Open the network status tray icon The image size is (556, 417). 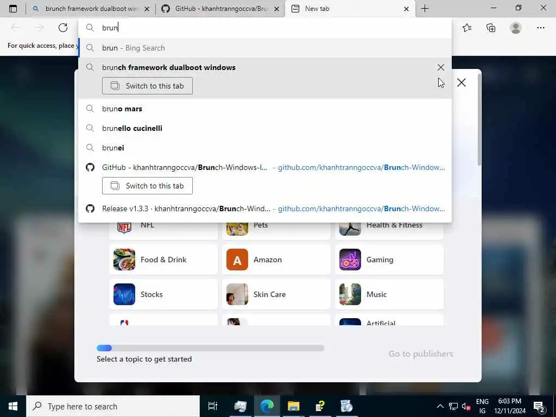pyautogui.click(x=453, y=406)
